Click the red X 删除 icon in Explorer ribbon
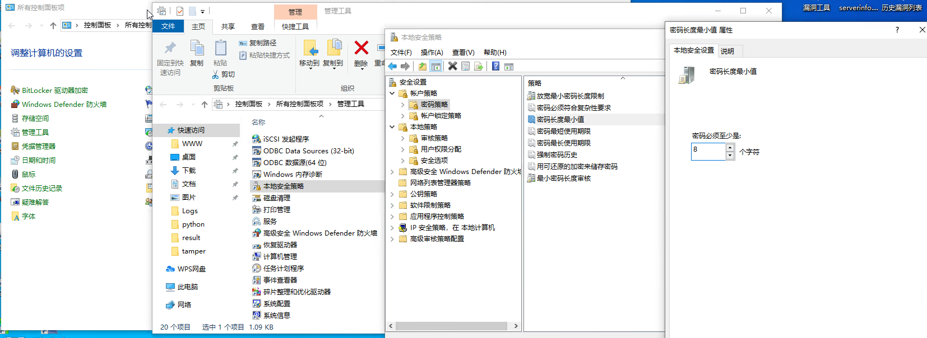The width and height of the screenshot is (927, 338). pyautogui.click(x=361, y=48)
